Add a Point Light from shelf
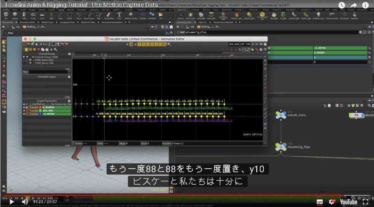The height and width of the screenshot is (207, 374). [190, 15]
